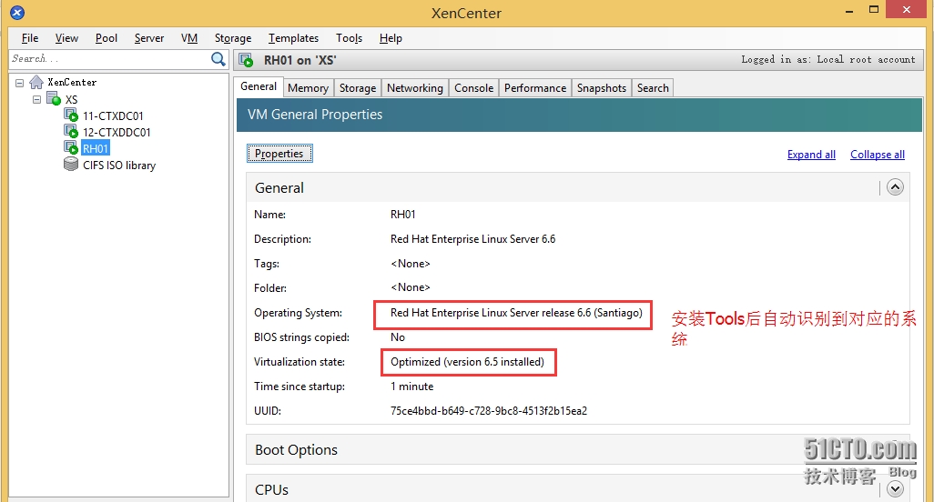
Task: Collapse the XenCenter root tree node
Action: (x=20, y=83)
